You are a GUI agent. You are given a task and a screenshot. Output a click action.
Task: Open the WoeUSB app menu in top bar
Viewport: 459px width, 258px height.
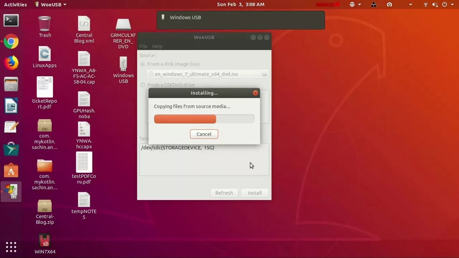tap(51, 4)
